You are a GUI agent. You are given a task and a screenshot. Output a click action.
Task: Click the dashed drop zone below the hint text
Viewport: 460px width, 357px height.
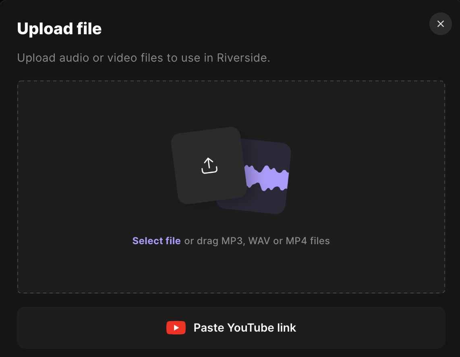[231, 270]
